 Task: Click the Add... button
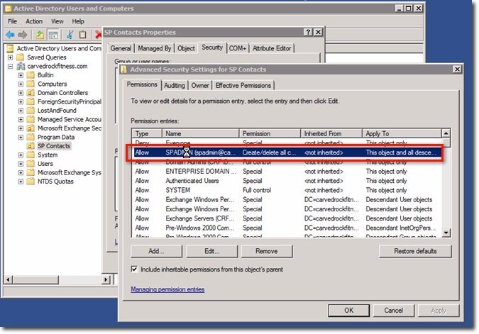tap(156, 251)
